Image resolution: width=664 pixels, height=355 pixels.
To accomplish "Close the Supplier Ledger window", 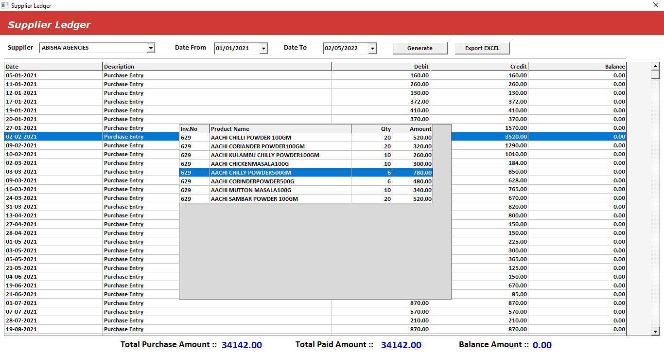I will click(656, 5).
